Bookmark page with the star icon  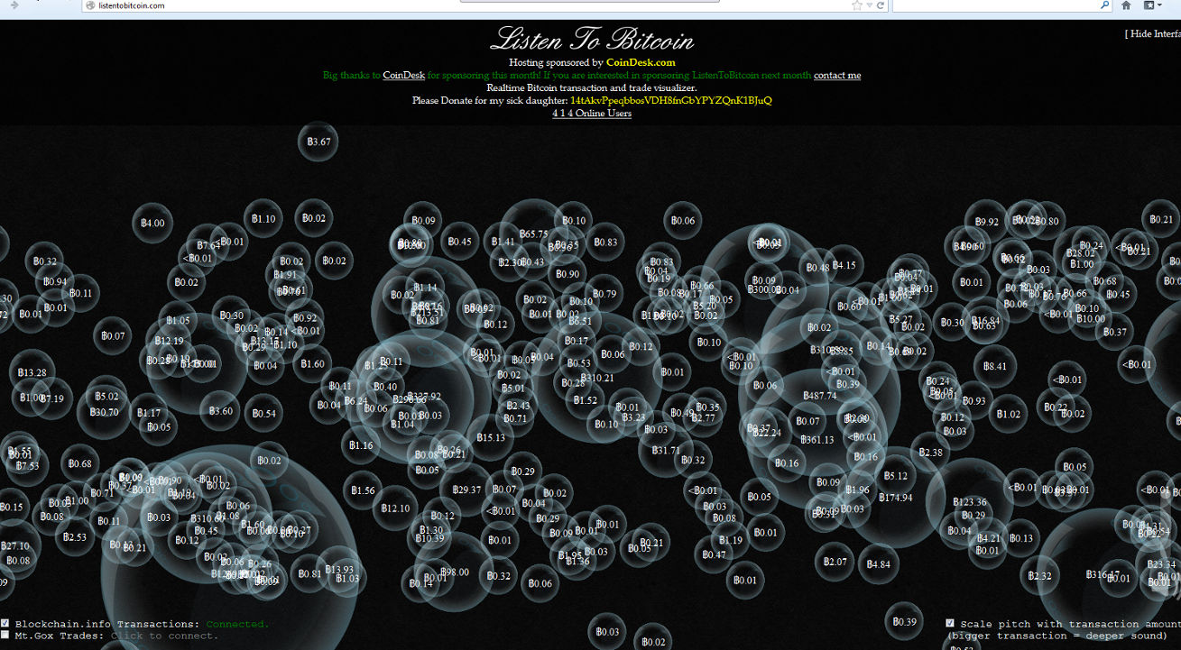(x=856, y=5)
